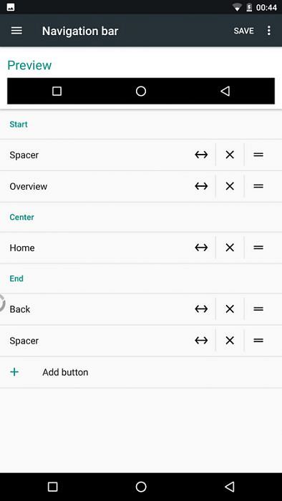Tap the Overview square in Preview bar

[x=57, y=92]
